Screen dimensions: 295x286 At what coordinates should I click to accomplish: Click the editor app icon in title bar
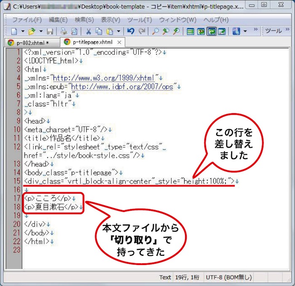[7, 6]
